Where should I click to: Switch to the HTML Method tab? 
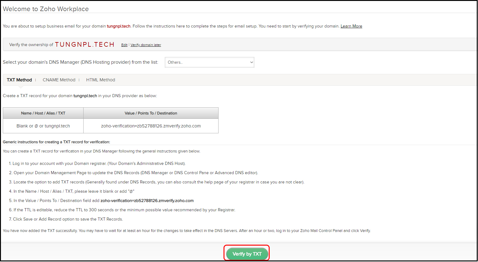[x=101, y=80]
